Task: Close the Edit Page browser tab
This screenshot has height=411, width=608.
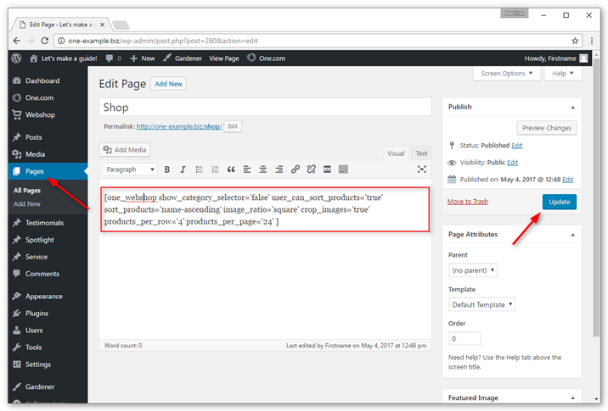Action: point(102,25)
